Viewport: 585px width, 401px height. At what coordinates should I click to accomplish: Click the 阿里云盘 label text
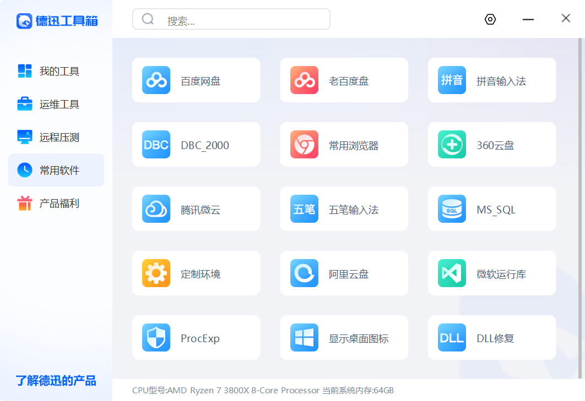pyautogui.click(x=349, y=274)
